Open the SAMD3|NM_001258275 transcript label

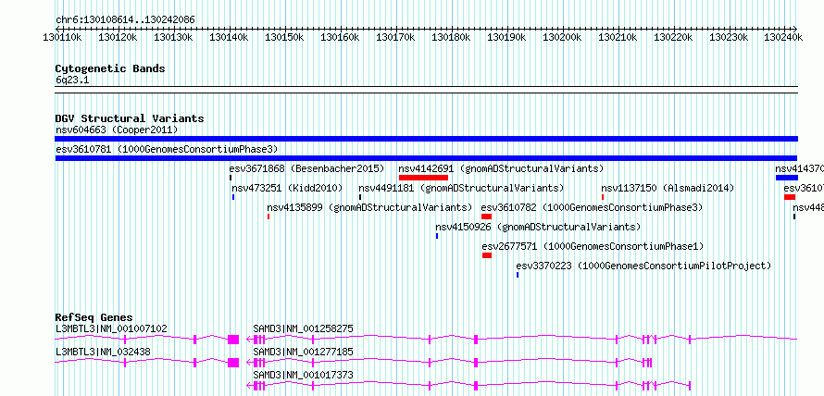(x=303, y=328)
